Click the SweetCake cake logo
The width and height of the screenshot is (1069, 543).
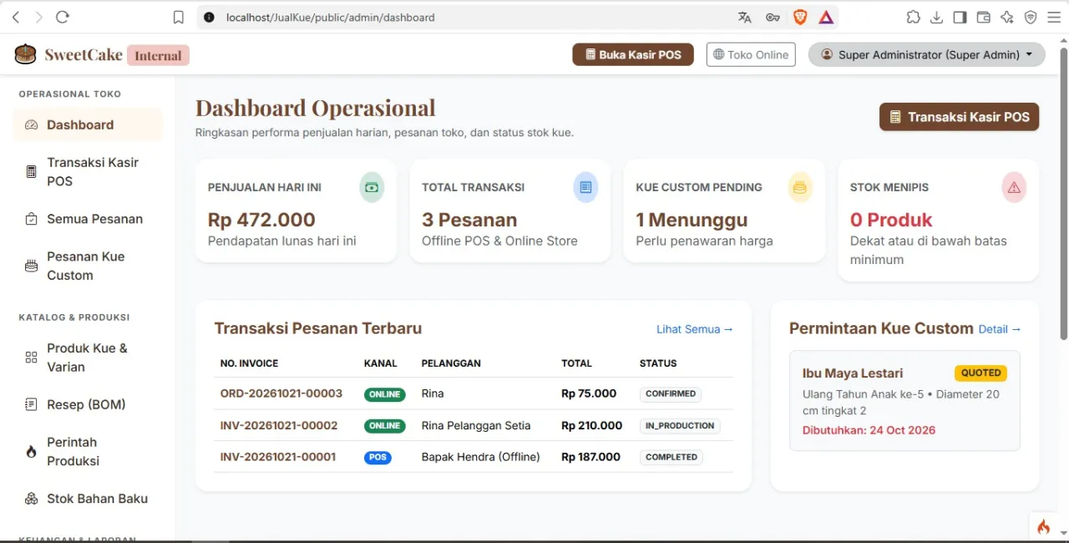[x=25, y=54]
